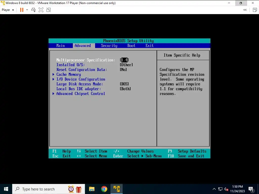Close the VMware Player window
259x194 pixels.
253,3
